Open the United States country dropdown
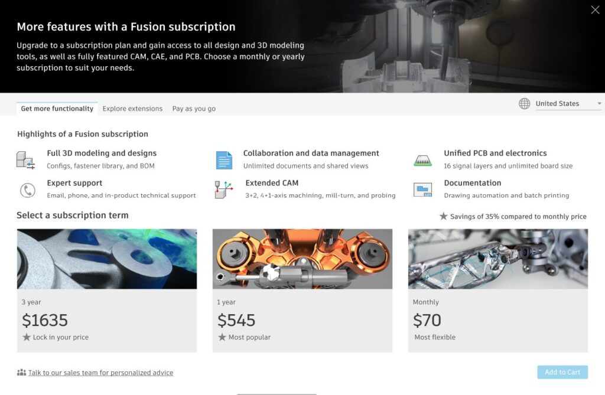605x395 pixels. tap(568, 104)
